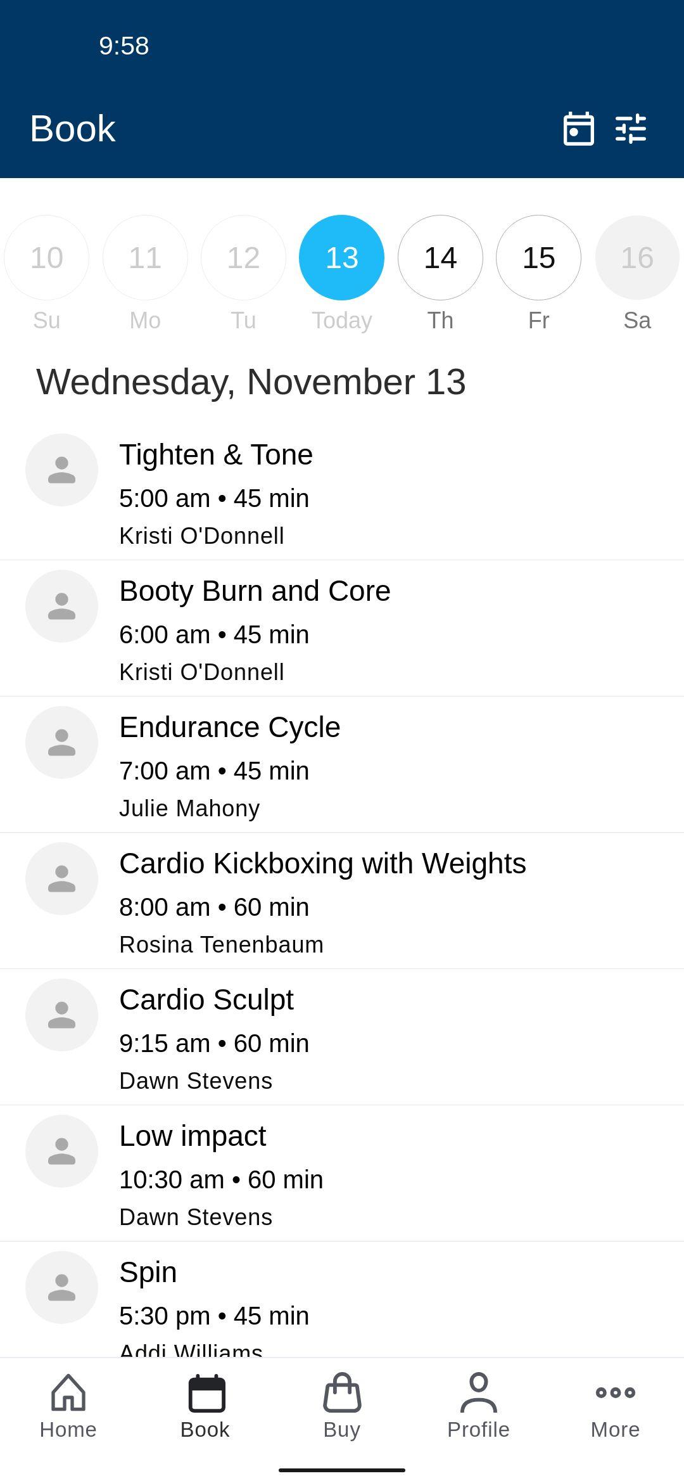This screenshot has width=684, height=1483.
Task: Open the Low impact class at 10:30 am
Action: [342, 1174]
